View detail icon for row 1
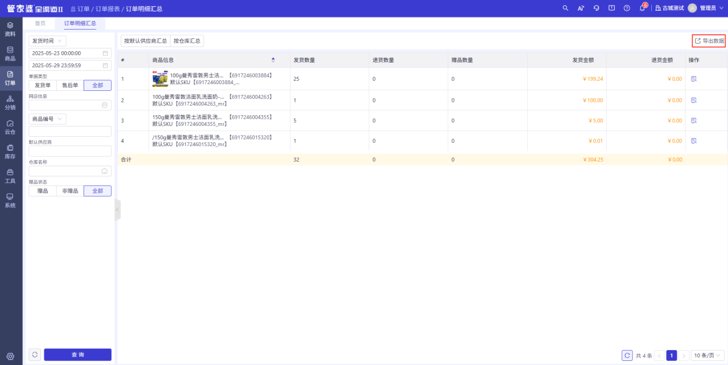The height and width of the screenshot is (365, 728). (x=693, y=79)
